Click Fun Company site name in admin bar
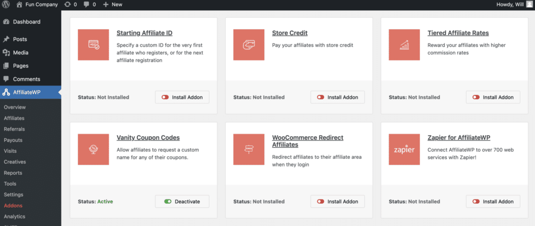This screenshot has height=226, width=535. [x=42, y=4]
